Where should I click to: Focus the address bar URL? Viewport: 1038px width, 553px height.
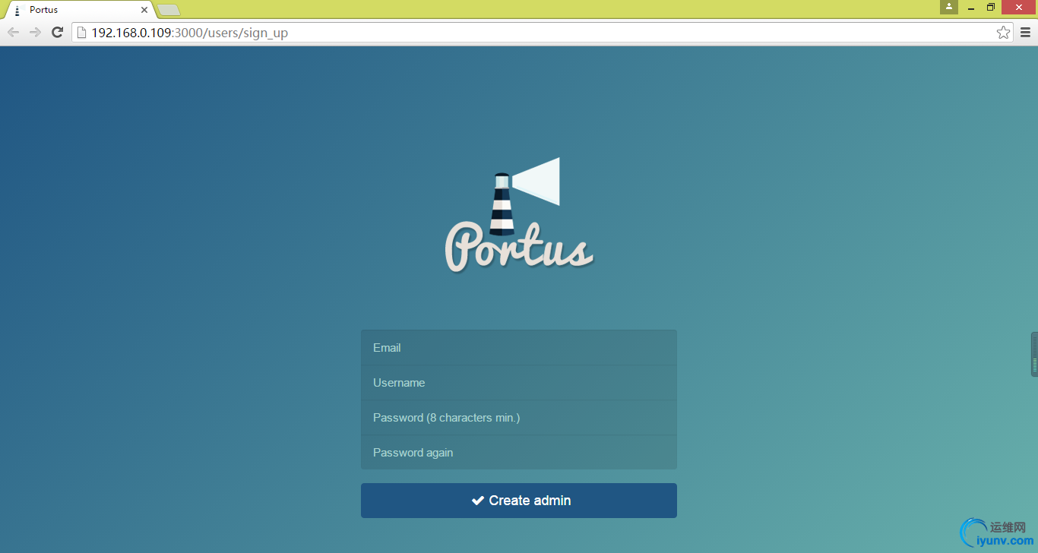[543, 33]
